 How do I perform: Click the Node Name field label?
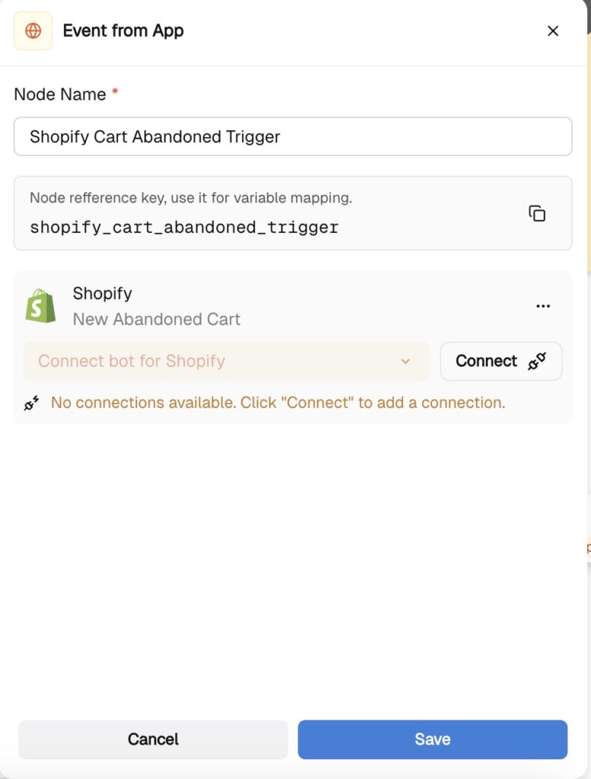click(60, 94)
